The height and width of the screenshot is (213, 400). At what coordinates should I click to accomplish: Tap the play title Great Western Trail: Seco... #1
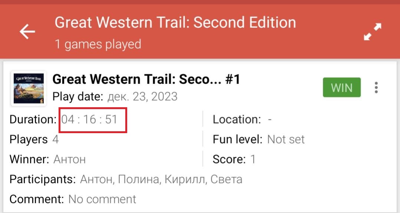[146, 79]
